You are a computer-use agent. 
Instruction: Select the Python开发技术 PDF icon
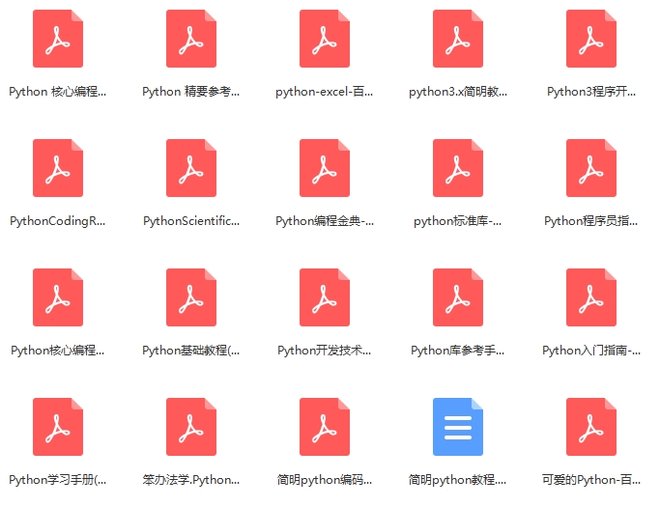[325, 297]
